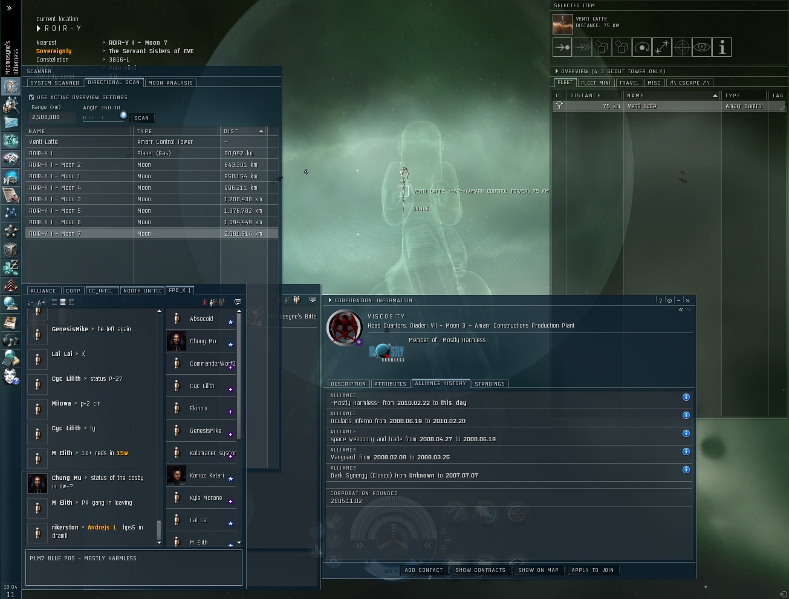The height and width of the screenshot is (599, 789).
Task: Click Approach icon for the selected item
Action: coord(562,47)
